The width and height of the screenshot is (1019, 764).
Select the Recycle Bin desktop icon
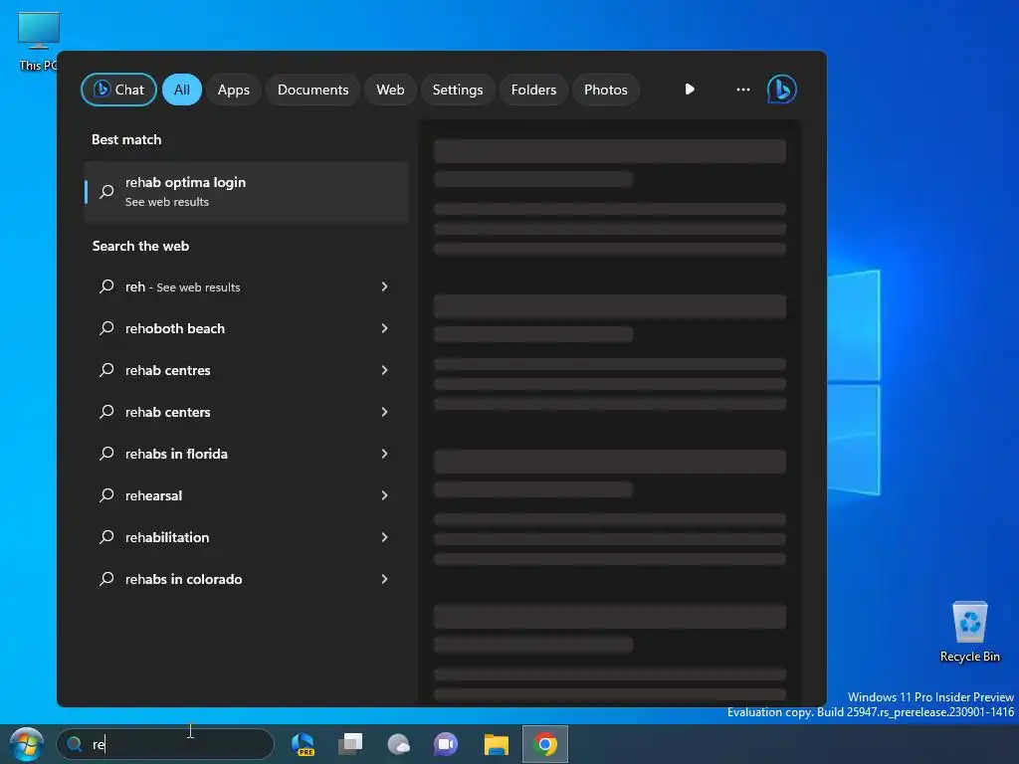pos(969,632)
